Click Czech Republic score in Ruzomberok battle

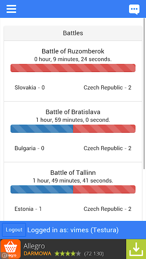coord(107,87)
